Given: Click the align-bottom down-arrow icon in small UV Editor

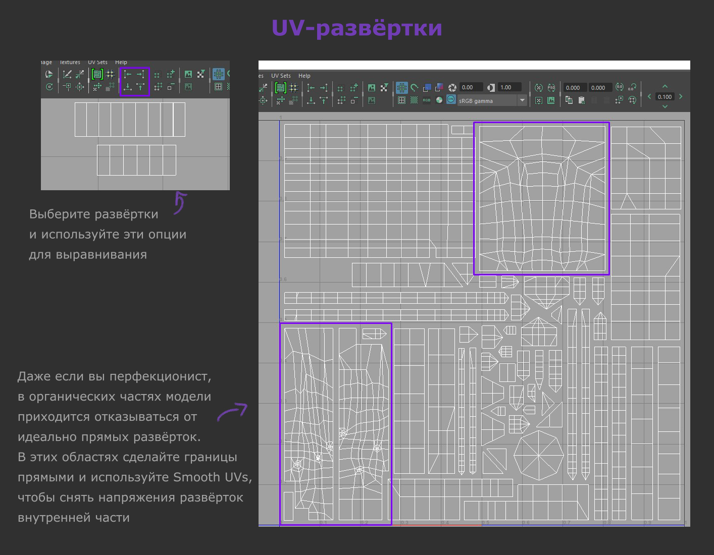Looking at the screenshot, I should click(x=128, y=87).
